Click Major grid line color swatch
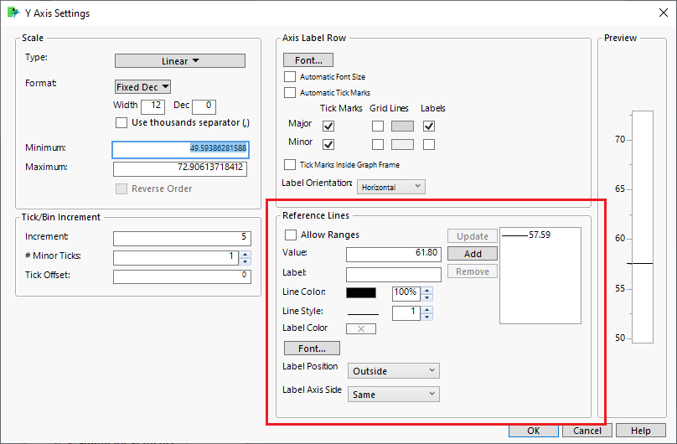 click(x=402, y=126)
